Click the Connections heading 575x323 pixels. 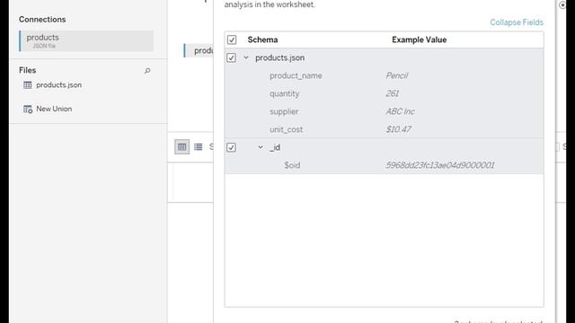[x=42, y=20]
